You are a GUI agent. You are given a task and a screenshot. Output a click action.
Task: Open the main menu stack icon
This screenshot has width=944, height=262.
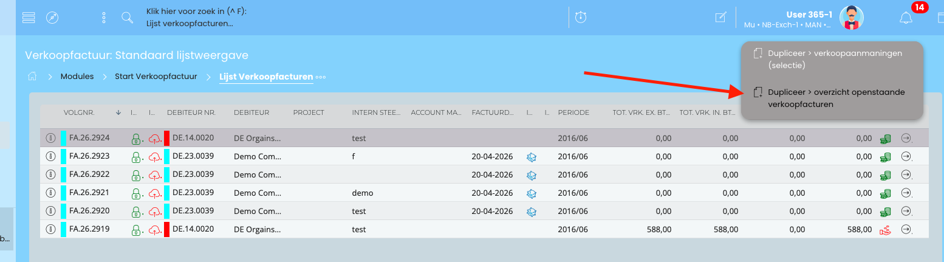(x=29, y=18)
